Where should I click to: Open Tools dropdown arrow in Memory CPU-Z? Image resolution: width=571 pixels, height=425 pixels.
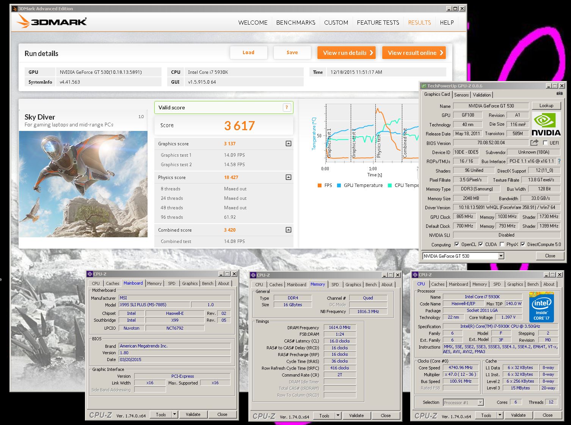tap(338, 416)
